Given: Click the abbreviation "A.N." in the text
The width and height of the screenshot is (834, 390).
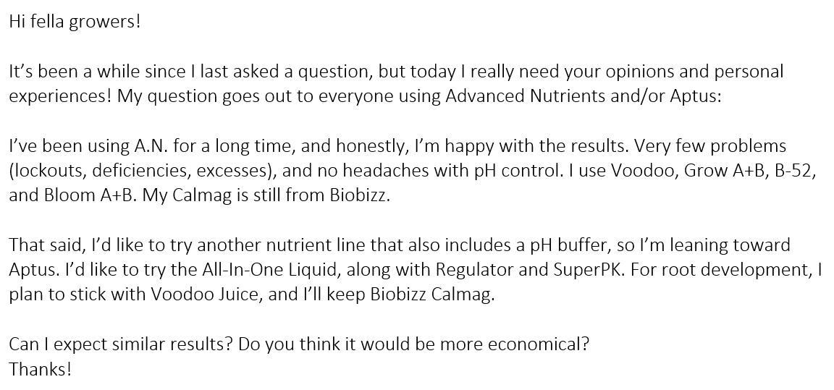Looking at the screenshot, I should coord(151,146).
